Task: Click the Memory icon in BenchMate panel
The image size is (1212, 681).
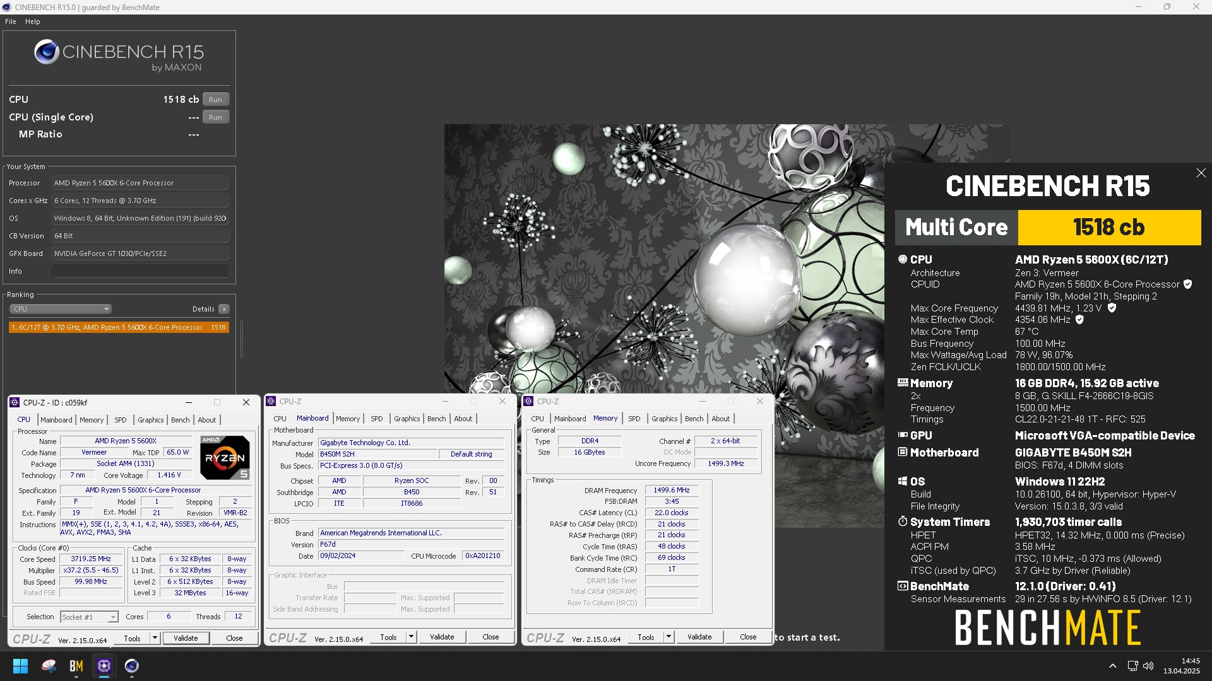Action: coord(903,383)
